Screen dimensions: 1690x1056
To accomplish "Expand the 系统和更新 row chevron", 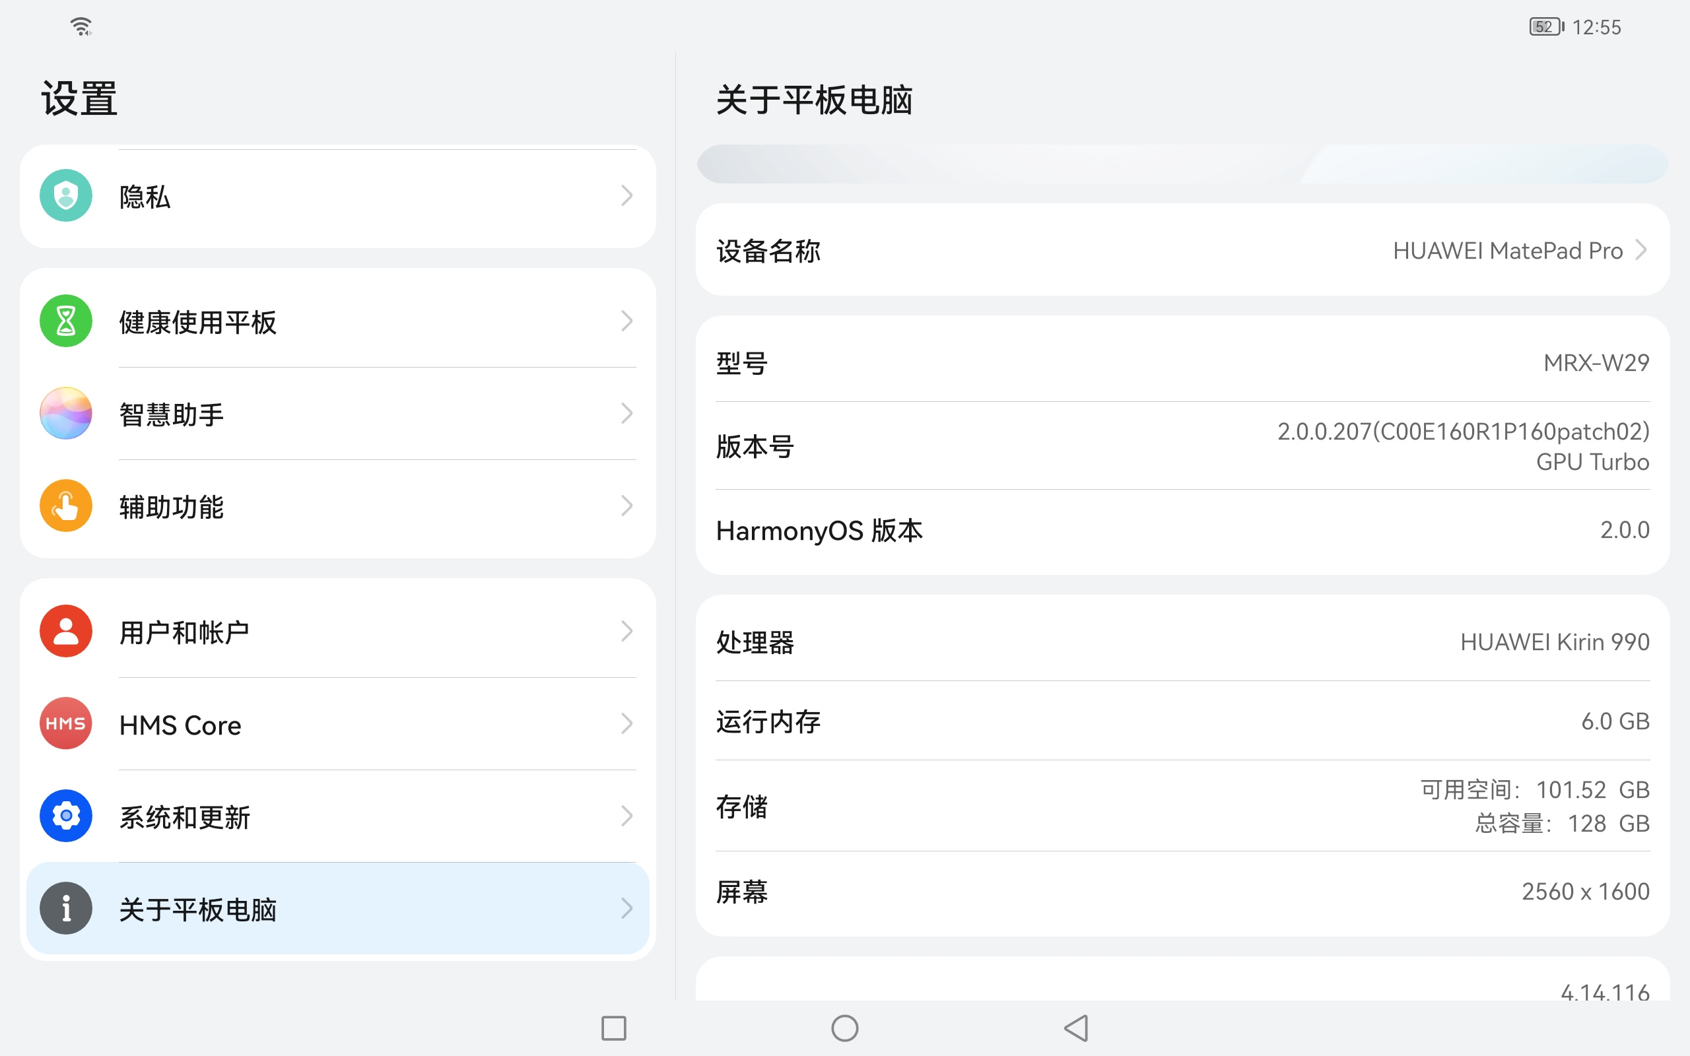I will point(626,816).
